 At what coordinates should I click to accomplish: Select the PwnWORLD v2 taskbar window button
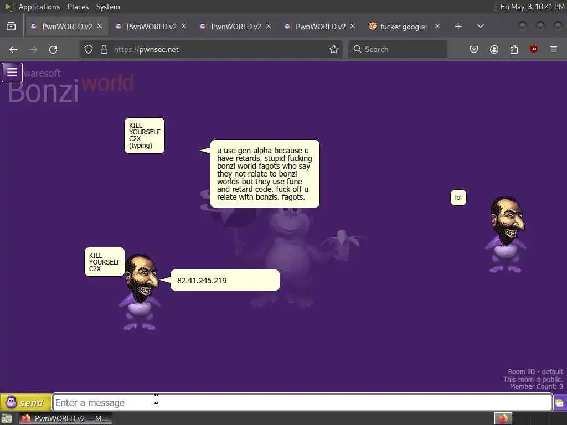[x=65, y=418]
